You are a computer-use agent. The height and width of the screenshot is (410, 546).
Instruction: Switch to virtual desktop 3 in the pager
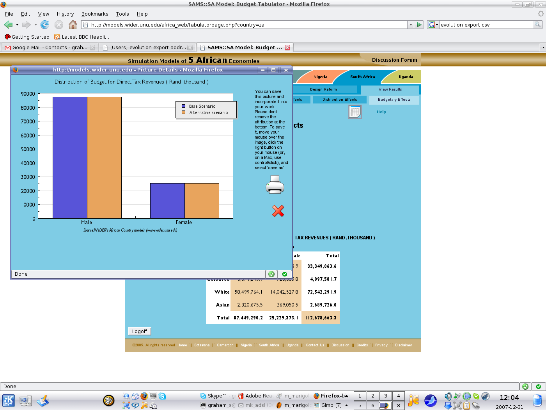tap(386, 396)
